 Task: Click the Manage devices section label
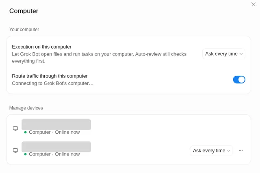[26, 108]
